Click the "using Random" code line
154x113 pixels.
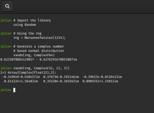pyautogui.click(x=25, y=25)
